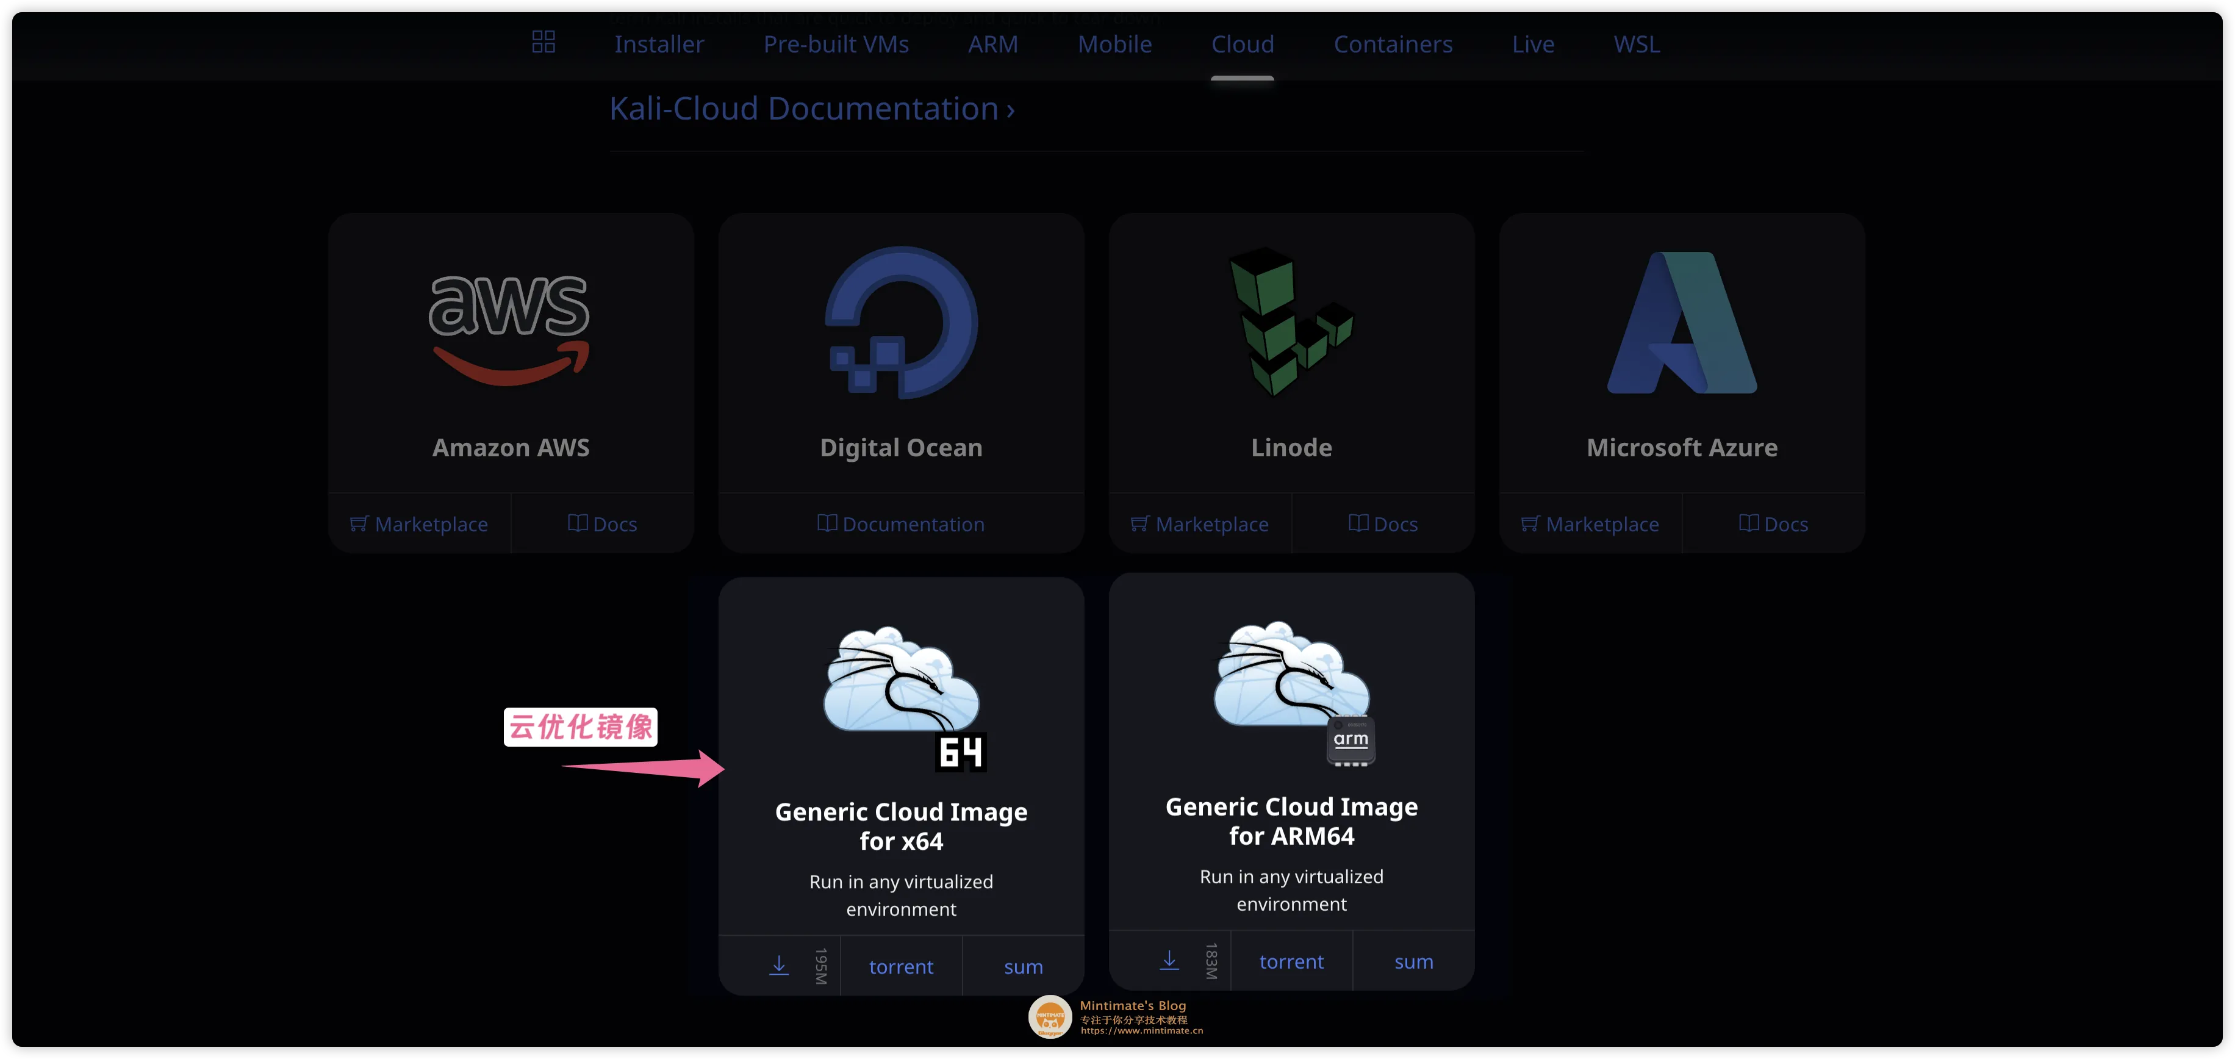The height and width of the screenshot is (1059, 2235).
Task: Open Digital Ocean Documentation link
Action: point(900,524)
